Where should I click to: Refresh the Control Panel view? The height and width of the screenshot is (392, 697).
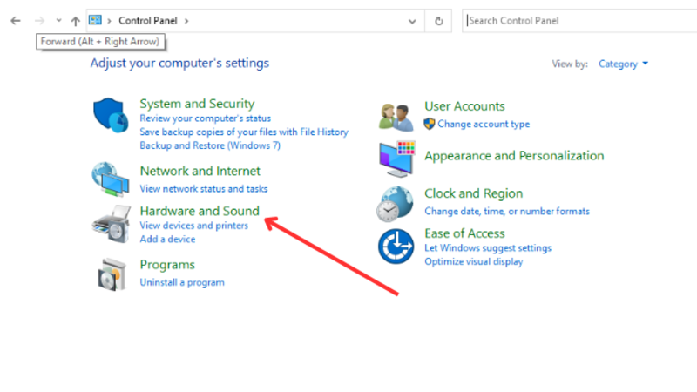click(x=439, y=21)
